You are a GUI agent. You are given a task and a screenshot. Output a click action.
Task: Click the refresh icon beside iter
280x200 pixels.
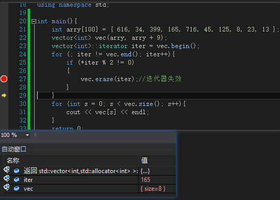[7, 179]
